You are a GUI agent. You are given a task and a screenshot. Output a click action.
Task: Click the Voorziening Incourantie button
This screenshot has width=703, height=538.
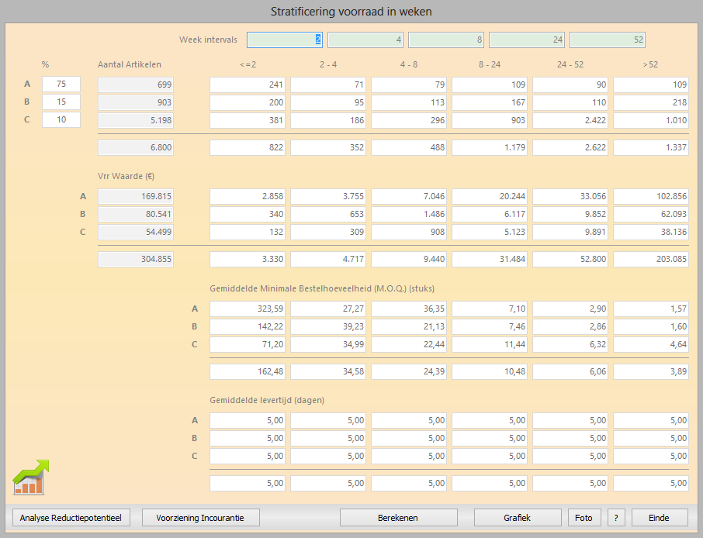[200, 518]
